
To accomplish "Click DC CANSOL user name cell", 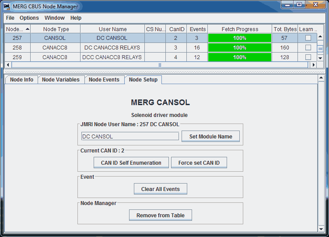I will pyautogui.click(x=112, y=38).
